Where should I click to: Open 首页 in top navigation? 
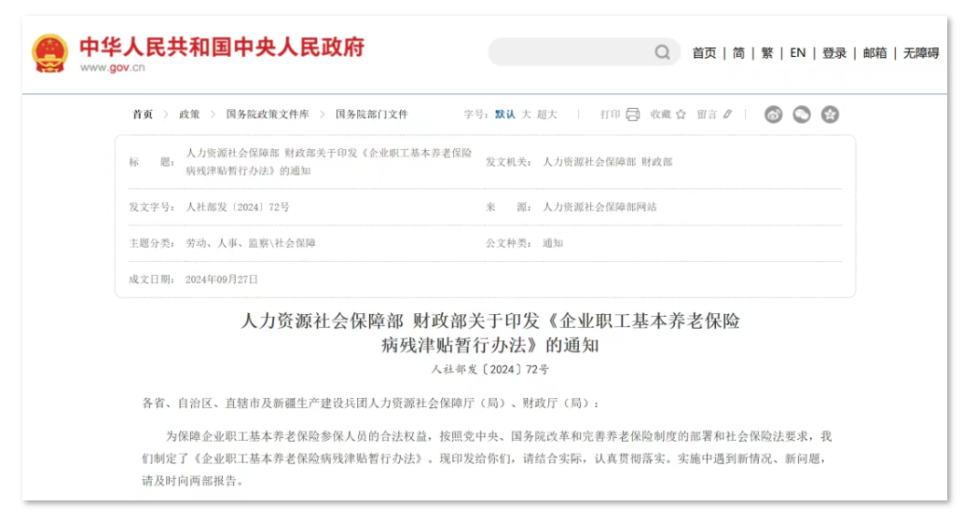pos(704,53)
